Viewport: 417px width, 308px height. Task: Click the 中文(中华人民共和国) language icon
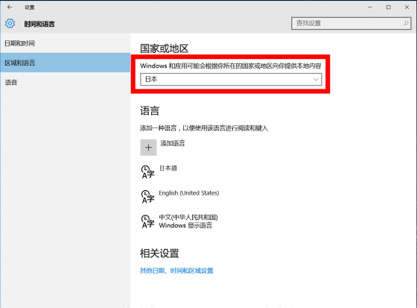(147, 221)
